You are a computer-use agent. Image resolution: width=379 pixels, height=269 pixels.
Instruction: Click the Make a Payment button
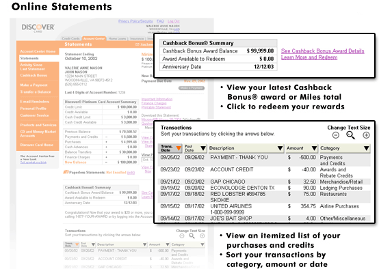coord(192,88)
